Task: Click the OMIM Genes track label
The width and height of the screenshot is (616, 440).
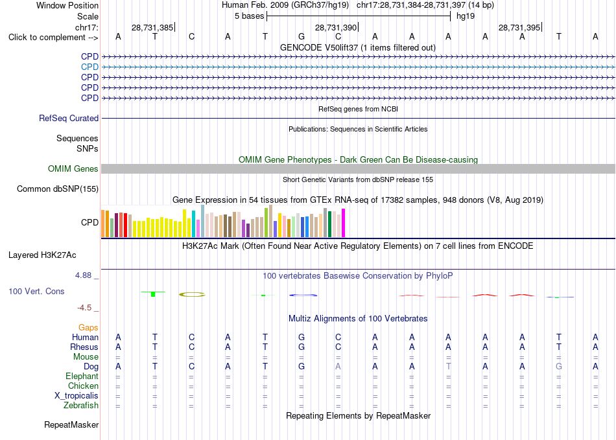Action: [73, 168]
